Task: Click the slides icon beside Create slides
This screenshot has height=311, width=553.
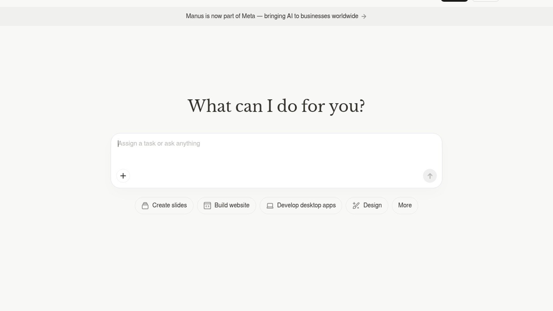Action: click(x=145, y=206)
